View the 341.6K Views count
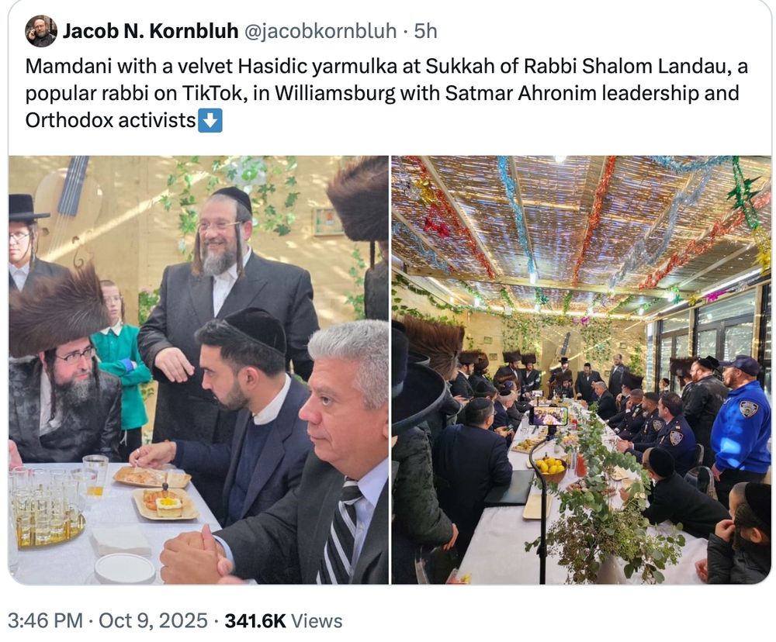Image resolution: width=776 pixels, height=642 pixels. tap(283, 620)
